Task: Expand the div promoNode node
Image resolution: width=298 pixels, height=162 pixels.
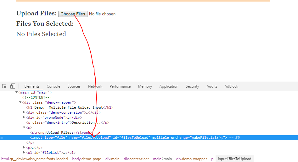Action: point(24,117)
